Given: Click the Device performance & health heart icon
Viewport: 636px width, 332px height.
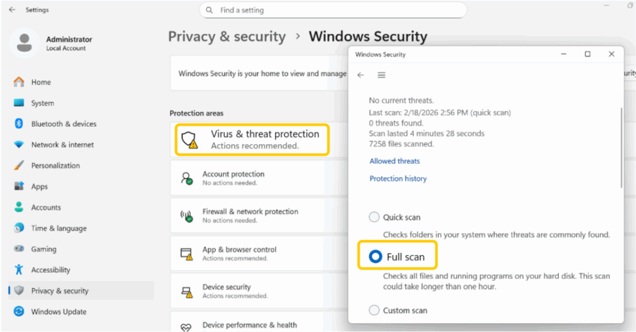Looking at the screenshot, I should point(186,327).
